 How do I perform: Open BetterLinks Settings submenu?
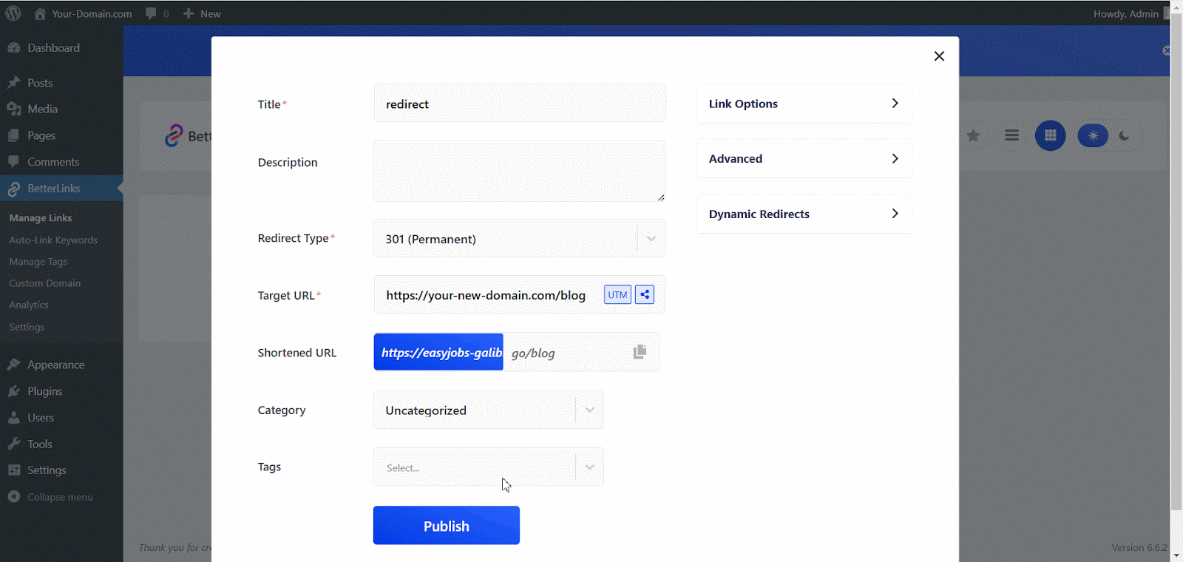pos(27,327)
